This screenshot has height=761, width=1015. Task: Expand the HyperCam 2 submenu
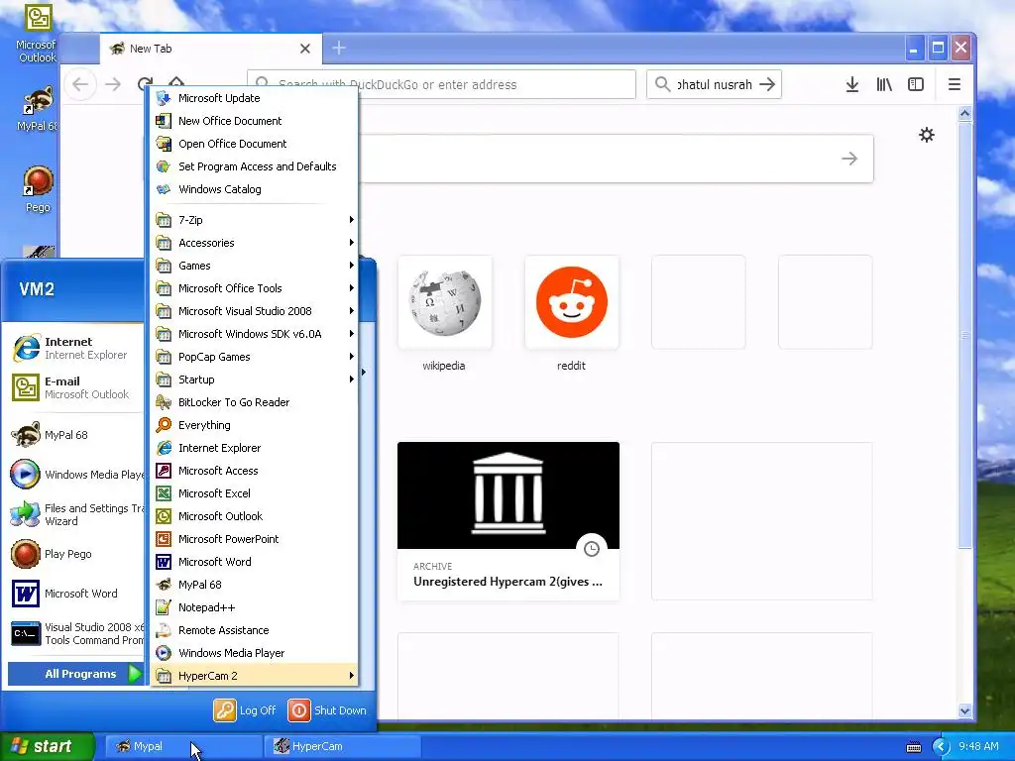pos(254,675)
